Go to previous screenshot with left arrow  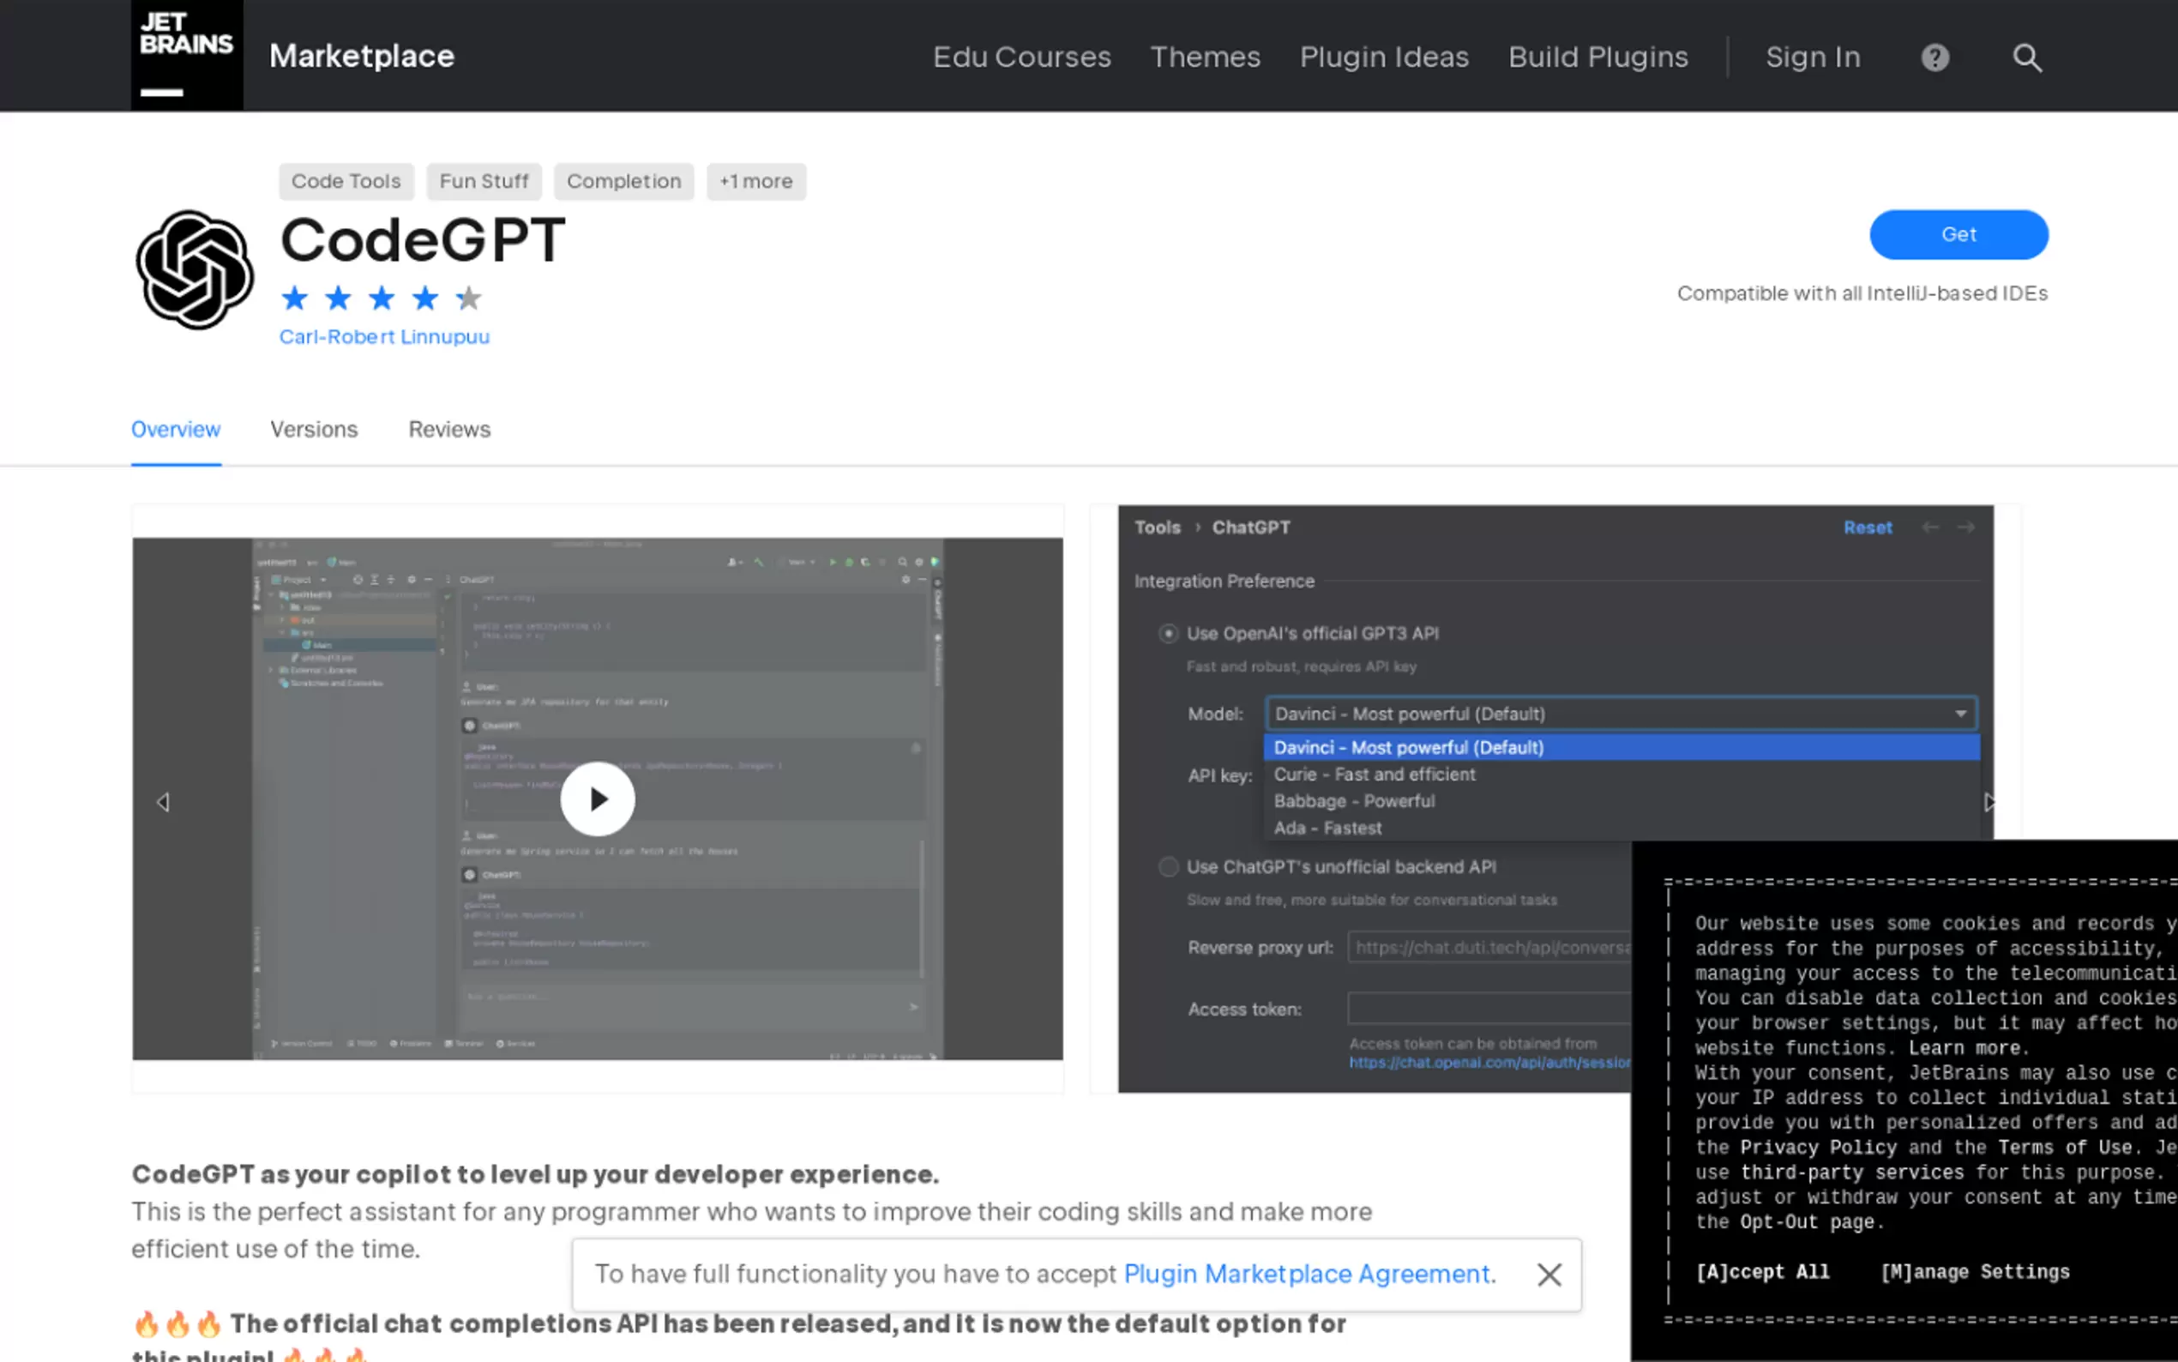click(163, 802)
